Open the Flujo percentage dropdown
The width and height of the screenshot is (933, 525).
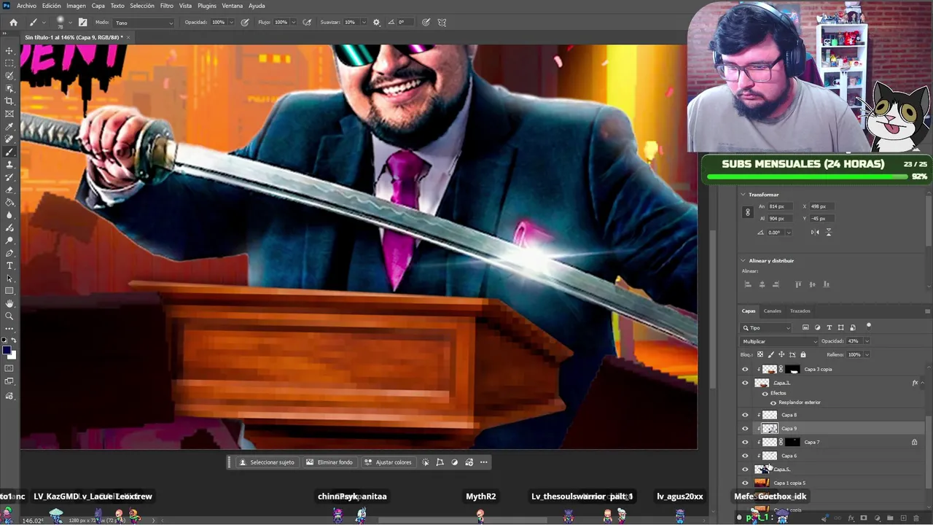point(292,23)
